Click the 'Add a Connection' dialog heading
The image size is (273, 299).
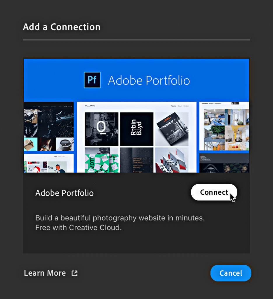(62, 27)
